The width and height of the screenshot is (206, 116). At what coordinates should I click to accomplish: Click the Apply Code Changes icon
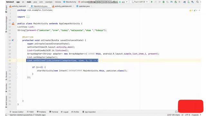pyautogui.click(x=160, y=2)
